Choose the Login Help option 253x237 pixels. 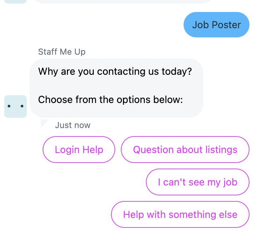(79, 150)
